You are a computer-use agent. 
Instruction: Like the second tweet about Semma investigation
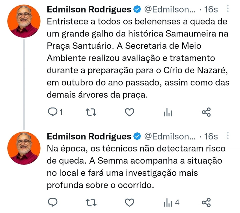coord(129,202)
